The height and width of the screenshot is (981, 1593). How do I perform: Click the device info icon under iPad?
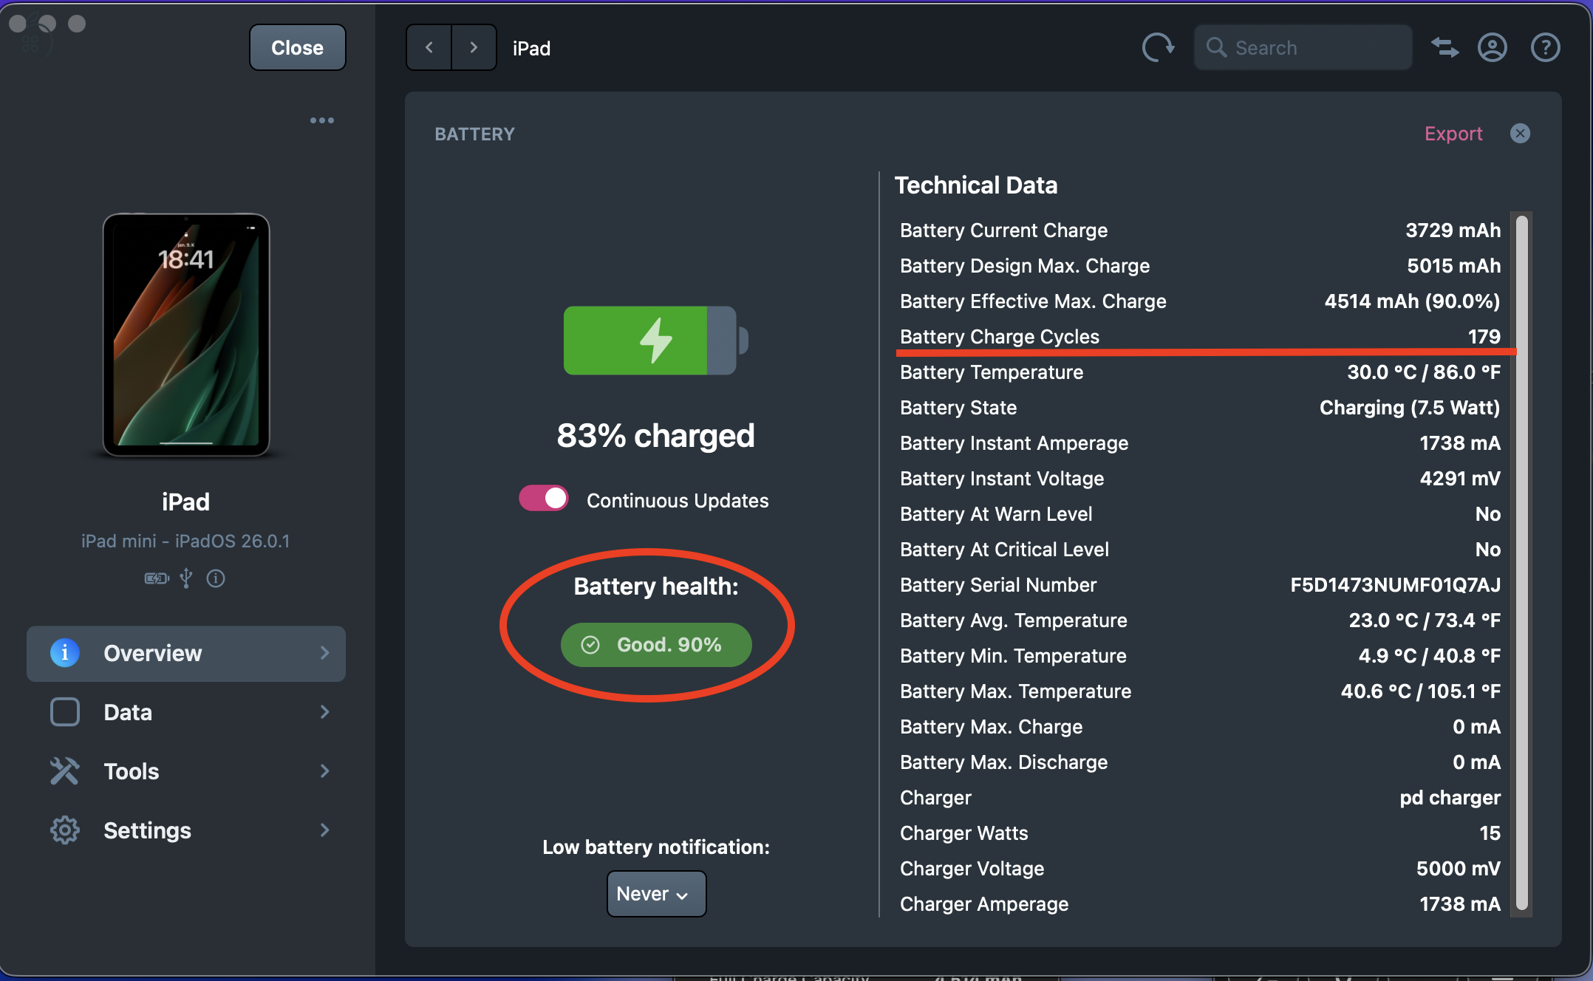pos(216,578)
